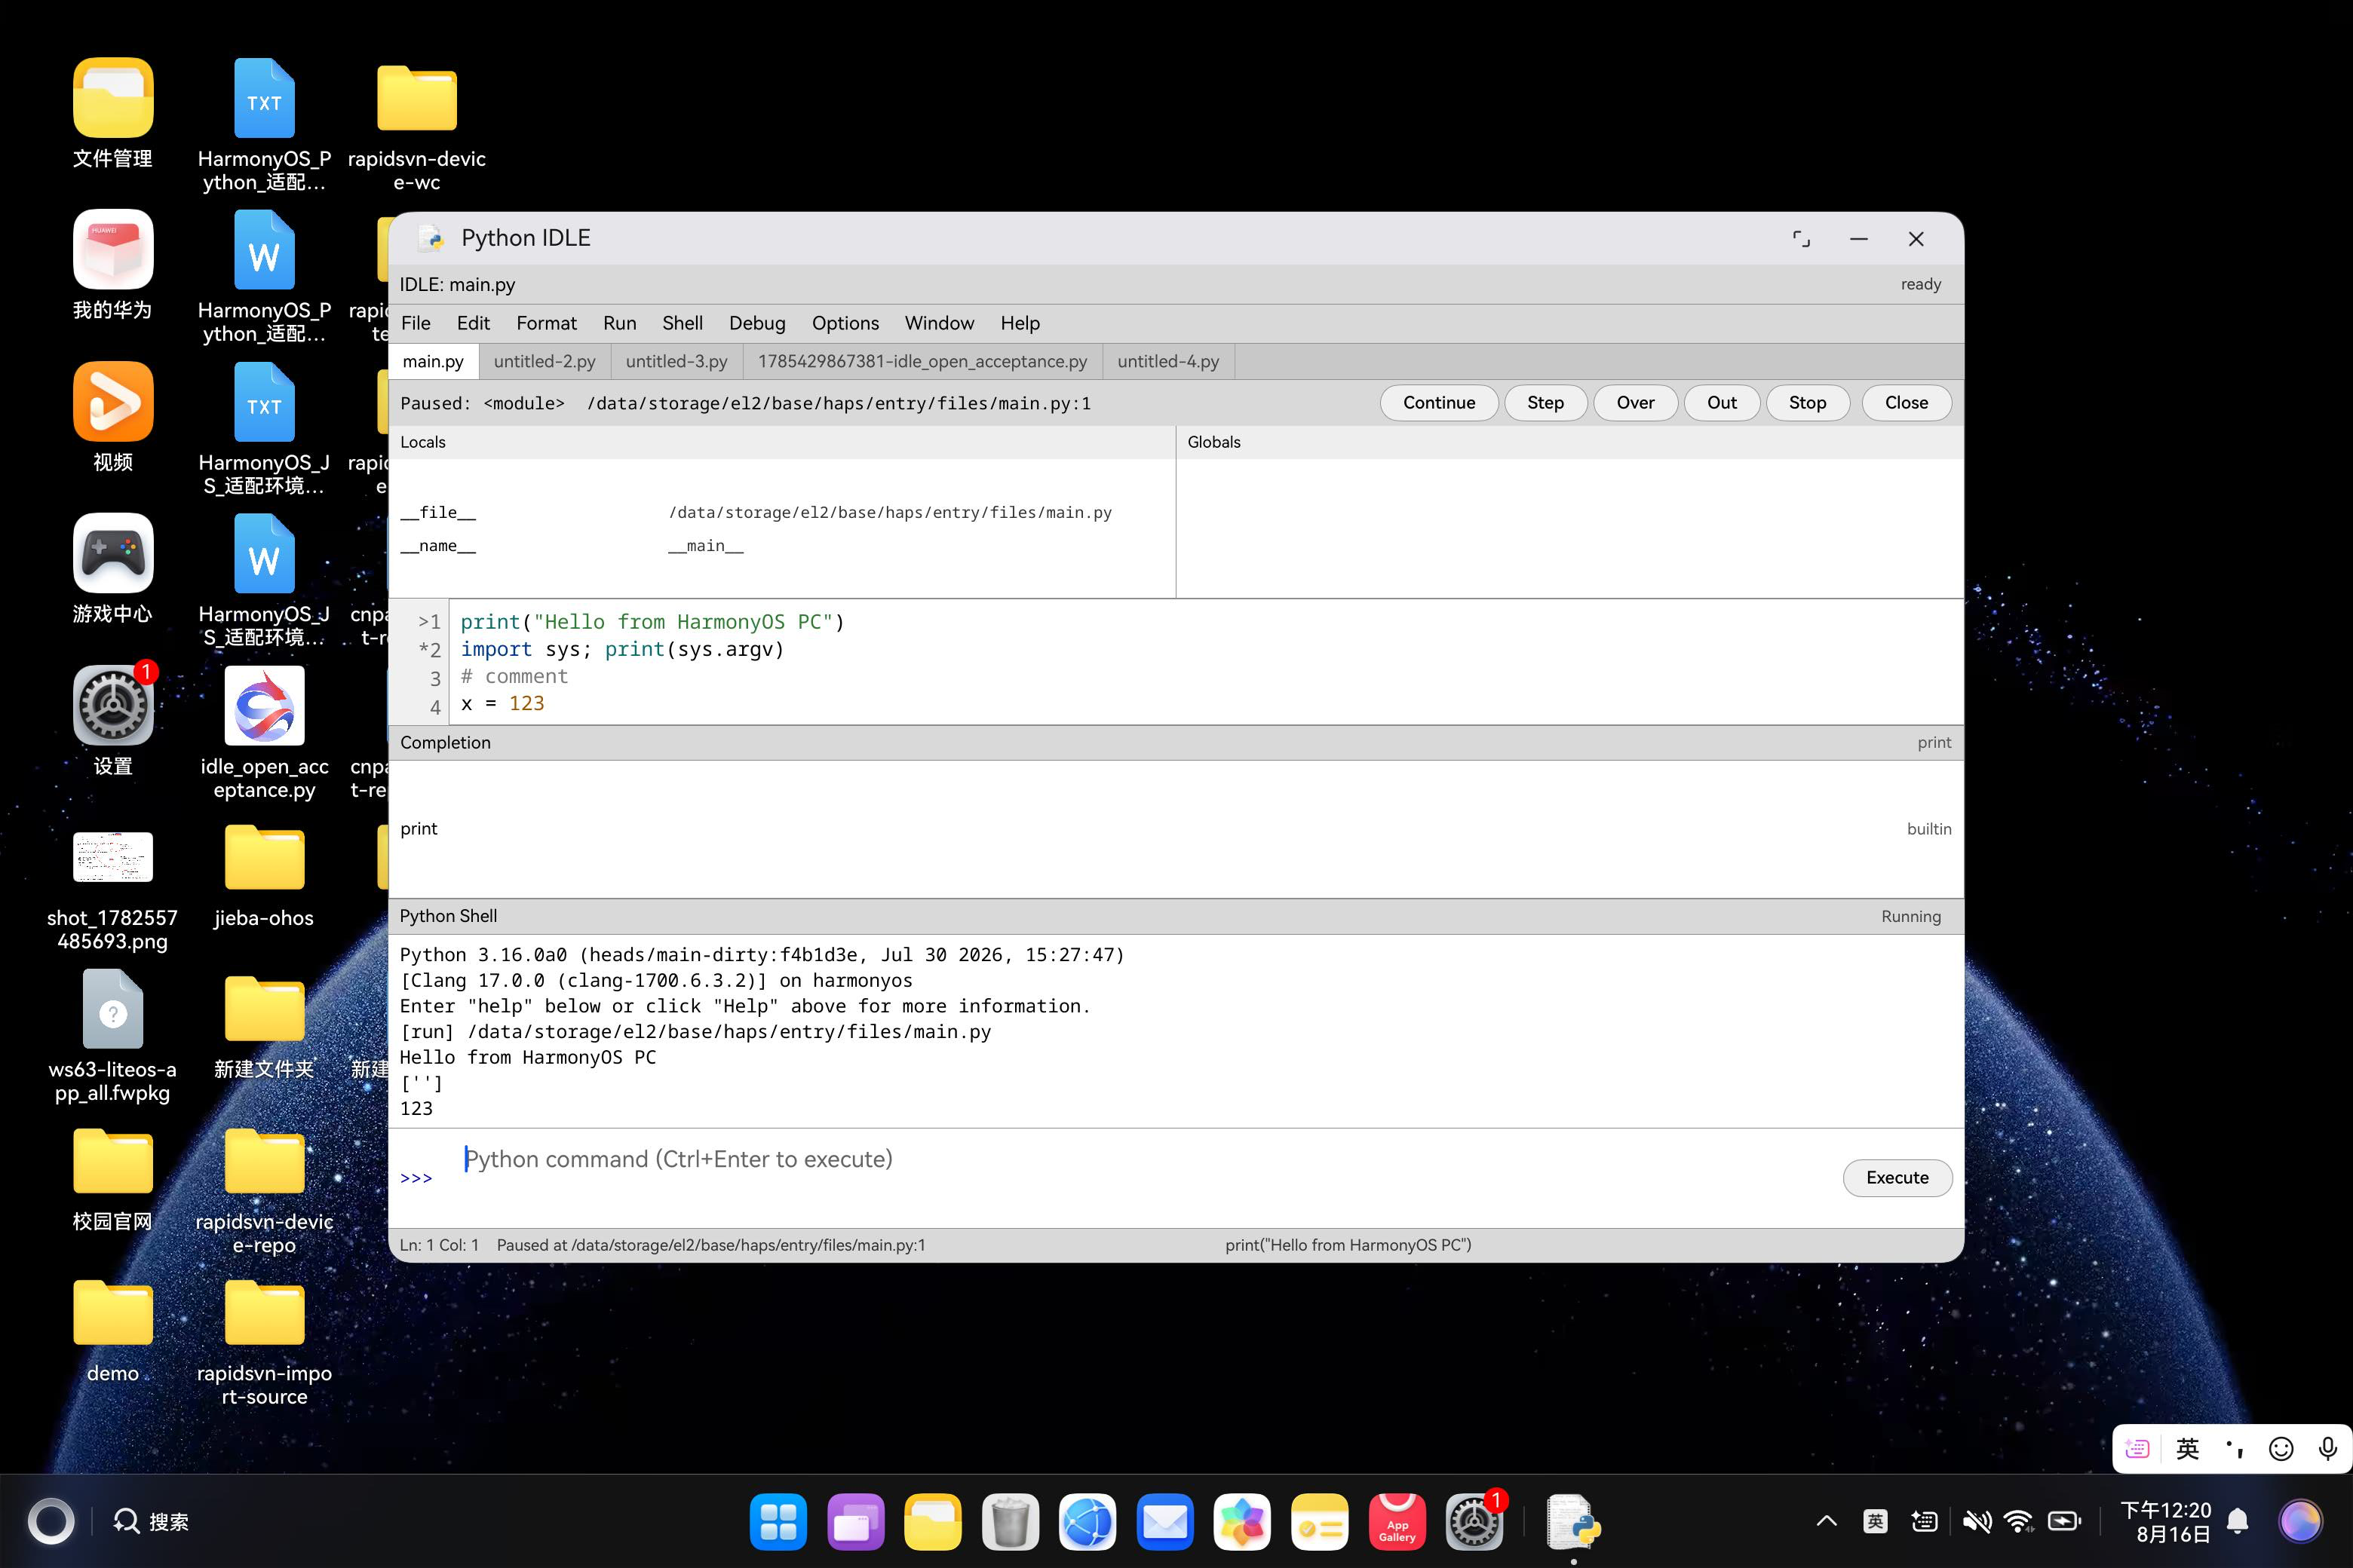Screen dimensions: 2353x1568
Task: Open the Shell menu
Action: [683, 323]
